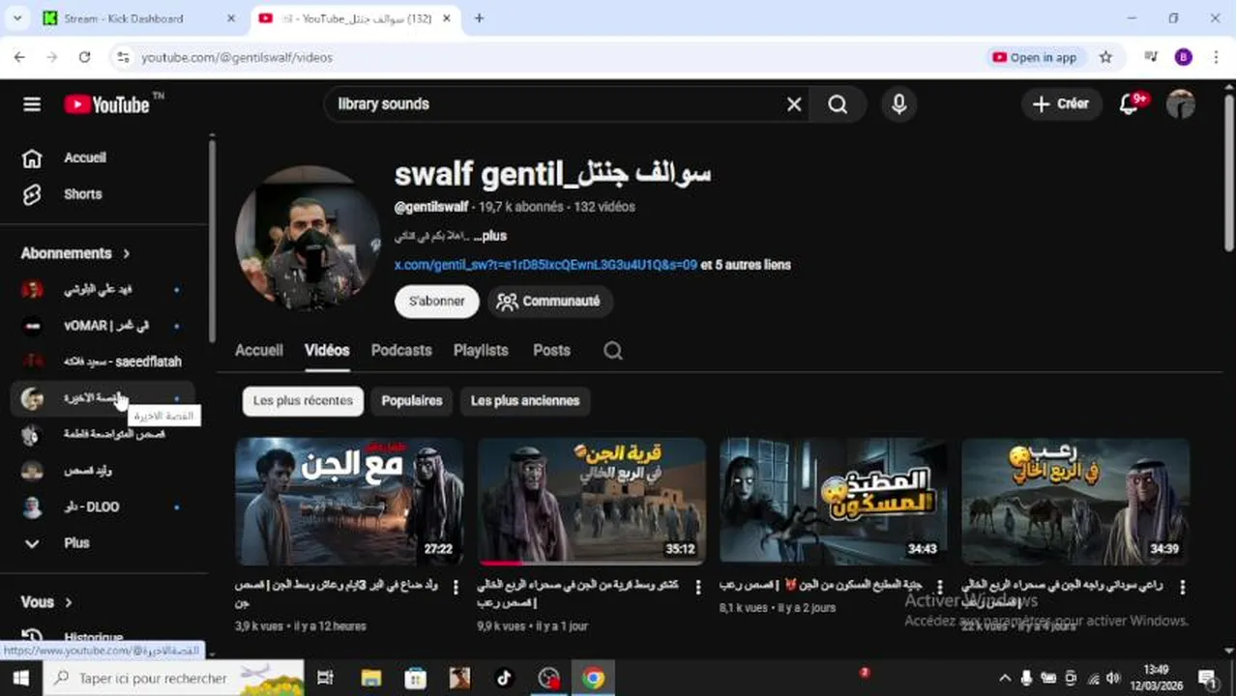The height and width of the screenshot is (696, 1236).
Task: Open the Chrome three-dot menu
Action: coord(1216,57)
